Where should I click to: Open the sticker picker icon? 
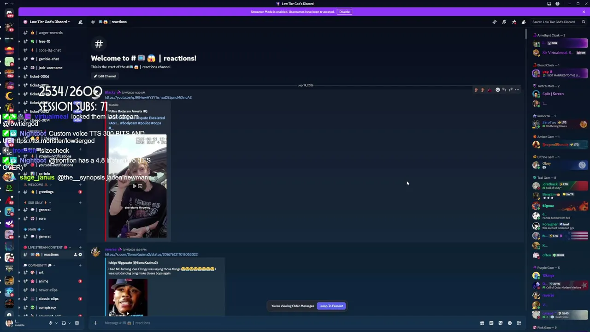click(501, 323)
